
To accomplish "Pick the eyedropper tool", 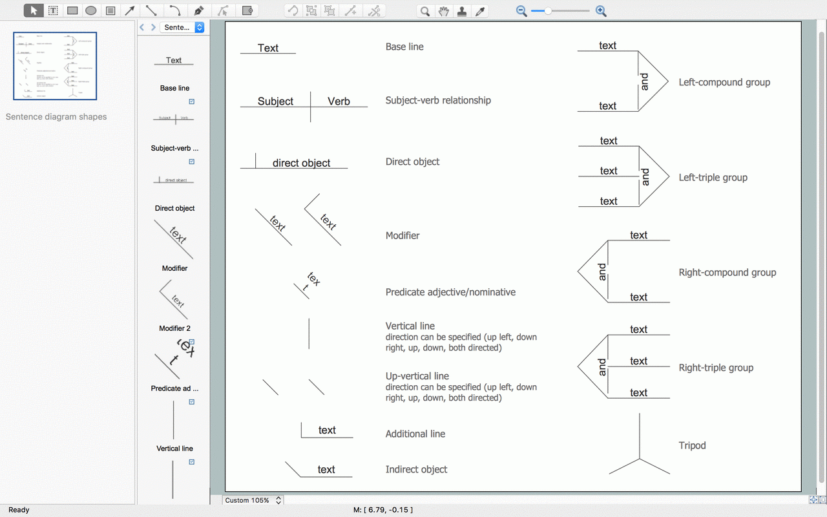I will coord(480,10).
